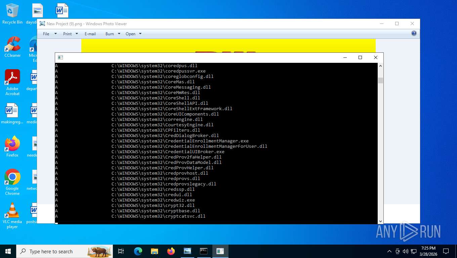457x258 pixels.
Task: Click the crypt32.dll line
Action: click(153, 206)
